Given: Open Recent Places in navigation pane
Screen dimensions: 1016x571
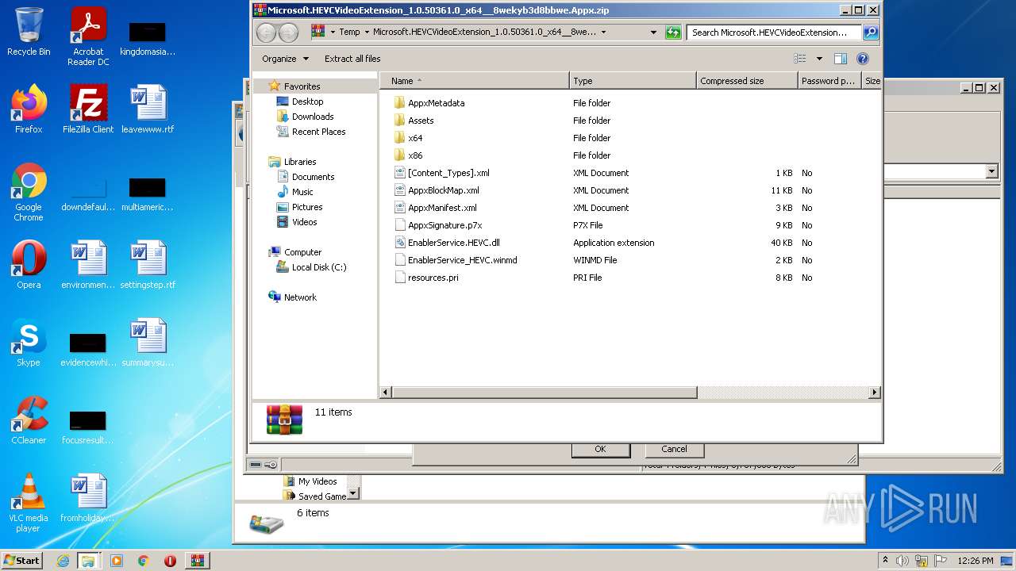Looking at the screenshot, I should pyautogui.click(x=318, y=132).
